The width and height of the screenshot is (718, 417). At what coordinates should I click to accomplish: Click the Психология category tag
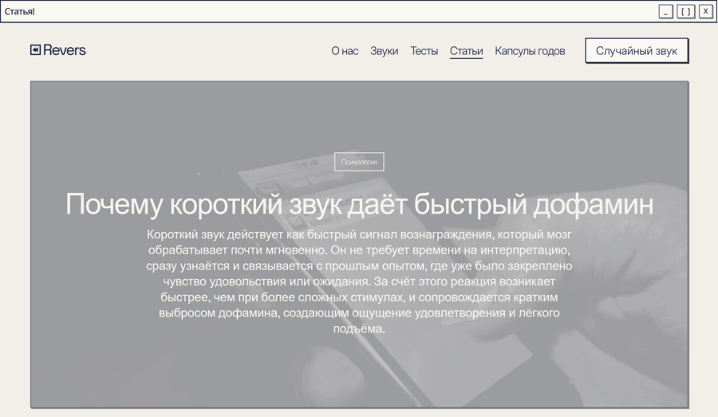pos(359,162)
